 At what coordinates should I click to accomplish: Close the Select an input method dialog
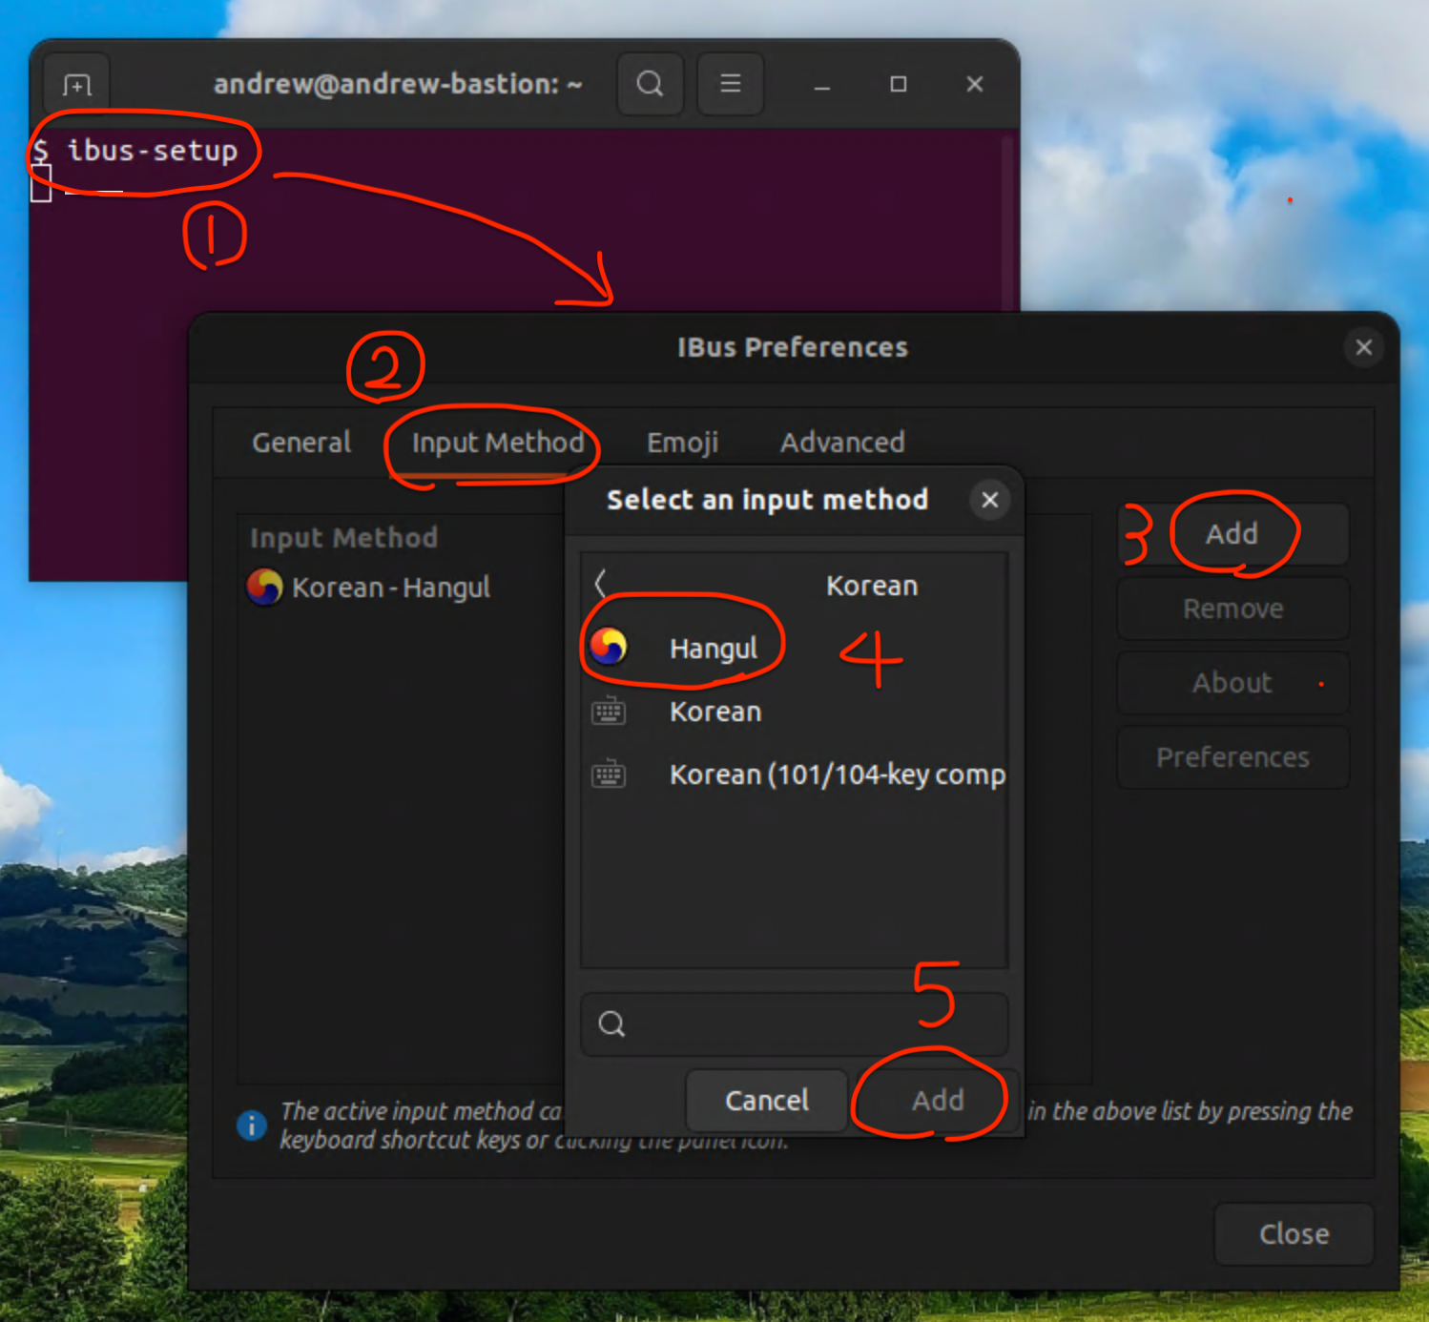tap(990, 500)
